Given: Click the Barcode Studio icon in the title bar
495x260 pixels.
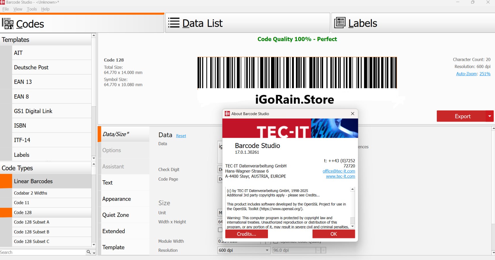Looking at the screenshot, I should tap(3, 2).
